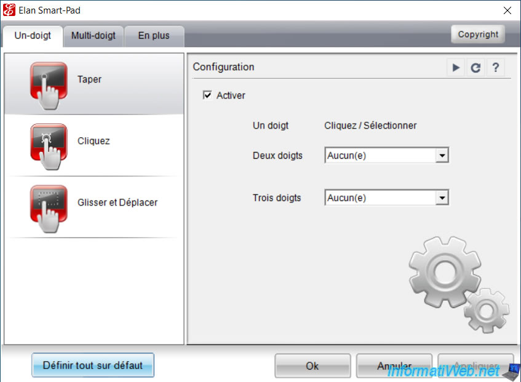Image resolution: width=521 pixels, height=382 pixels.
Task: Toggle the Activer checkbox
Action: [207, 95]
